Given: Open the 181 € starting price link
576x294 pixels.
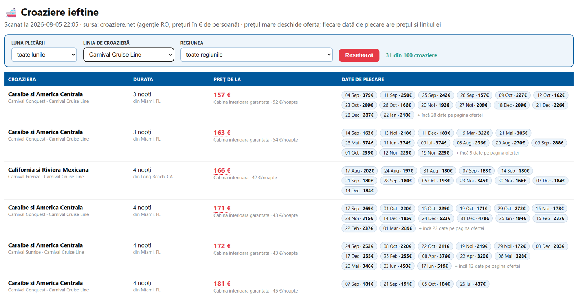Looking at the screenshot, I should pyautogui.click(x=222, y=284).
